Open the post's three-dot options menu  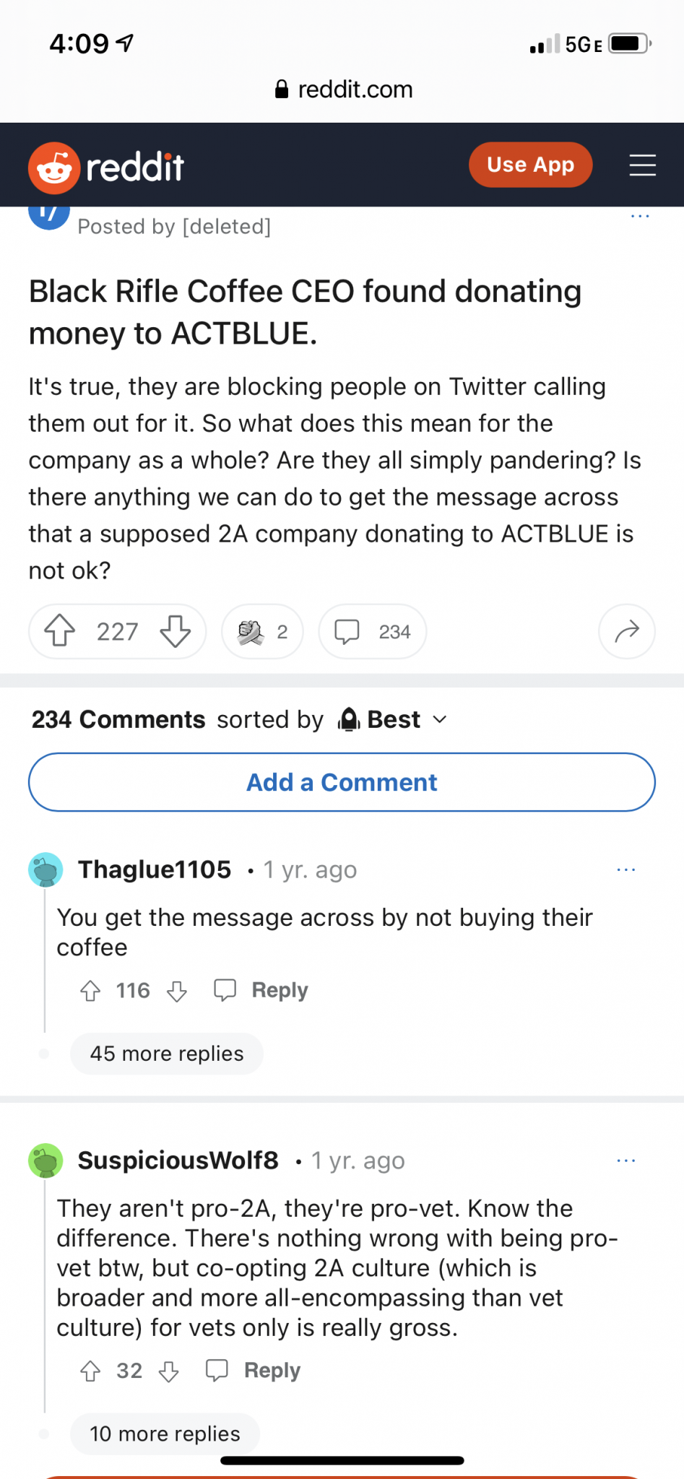pyautogui.click(x=640, y=216)
